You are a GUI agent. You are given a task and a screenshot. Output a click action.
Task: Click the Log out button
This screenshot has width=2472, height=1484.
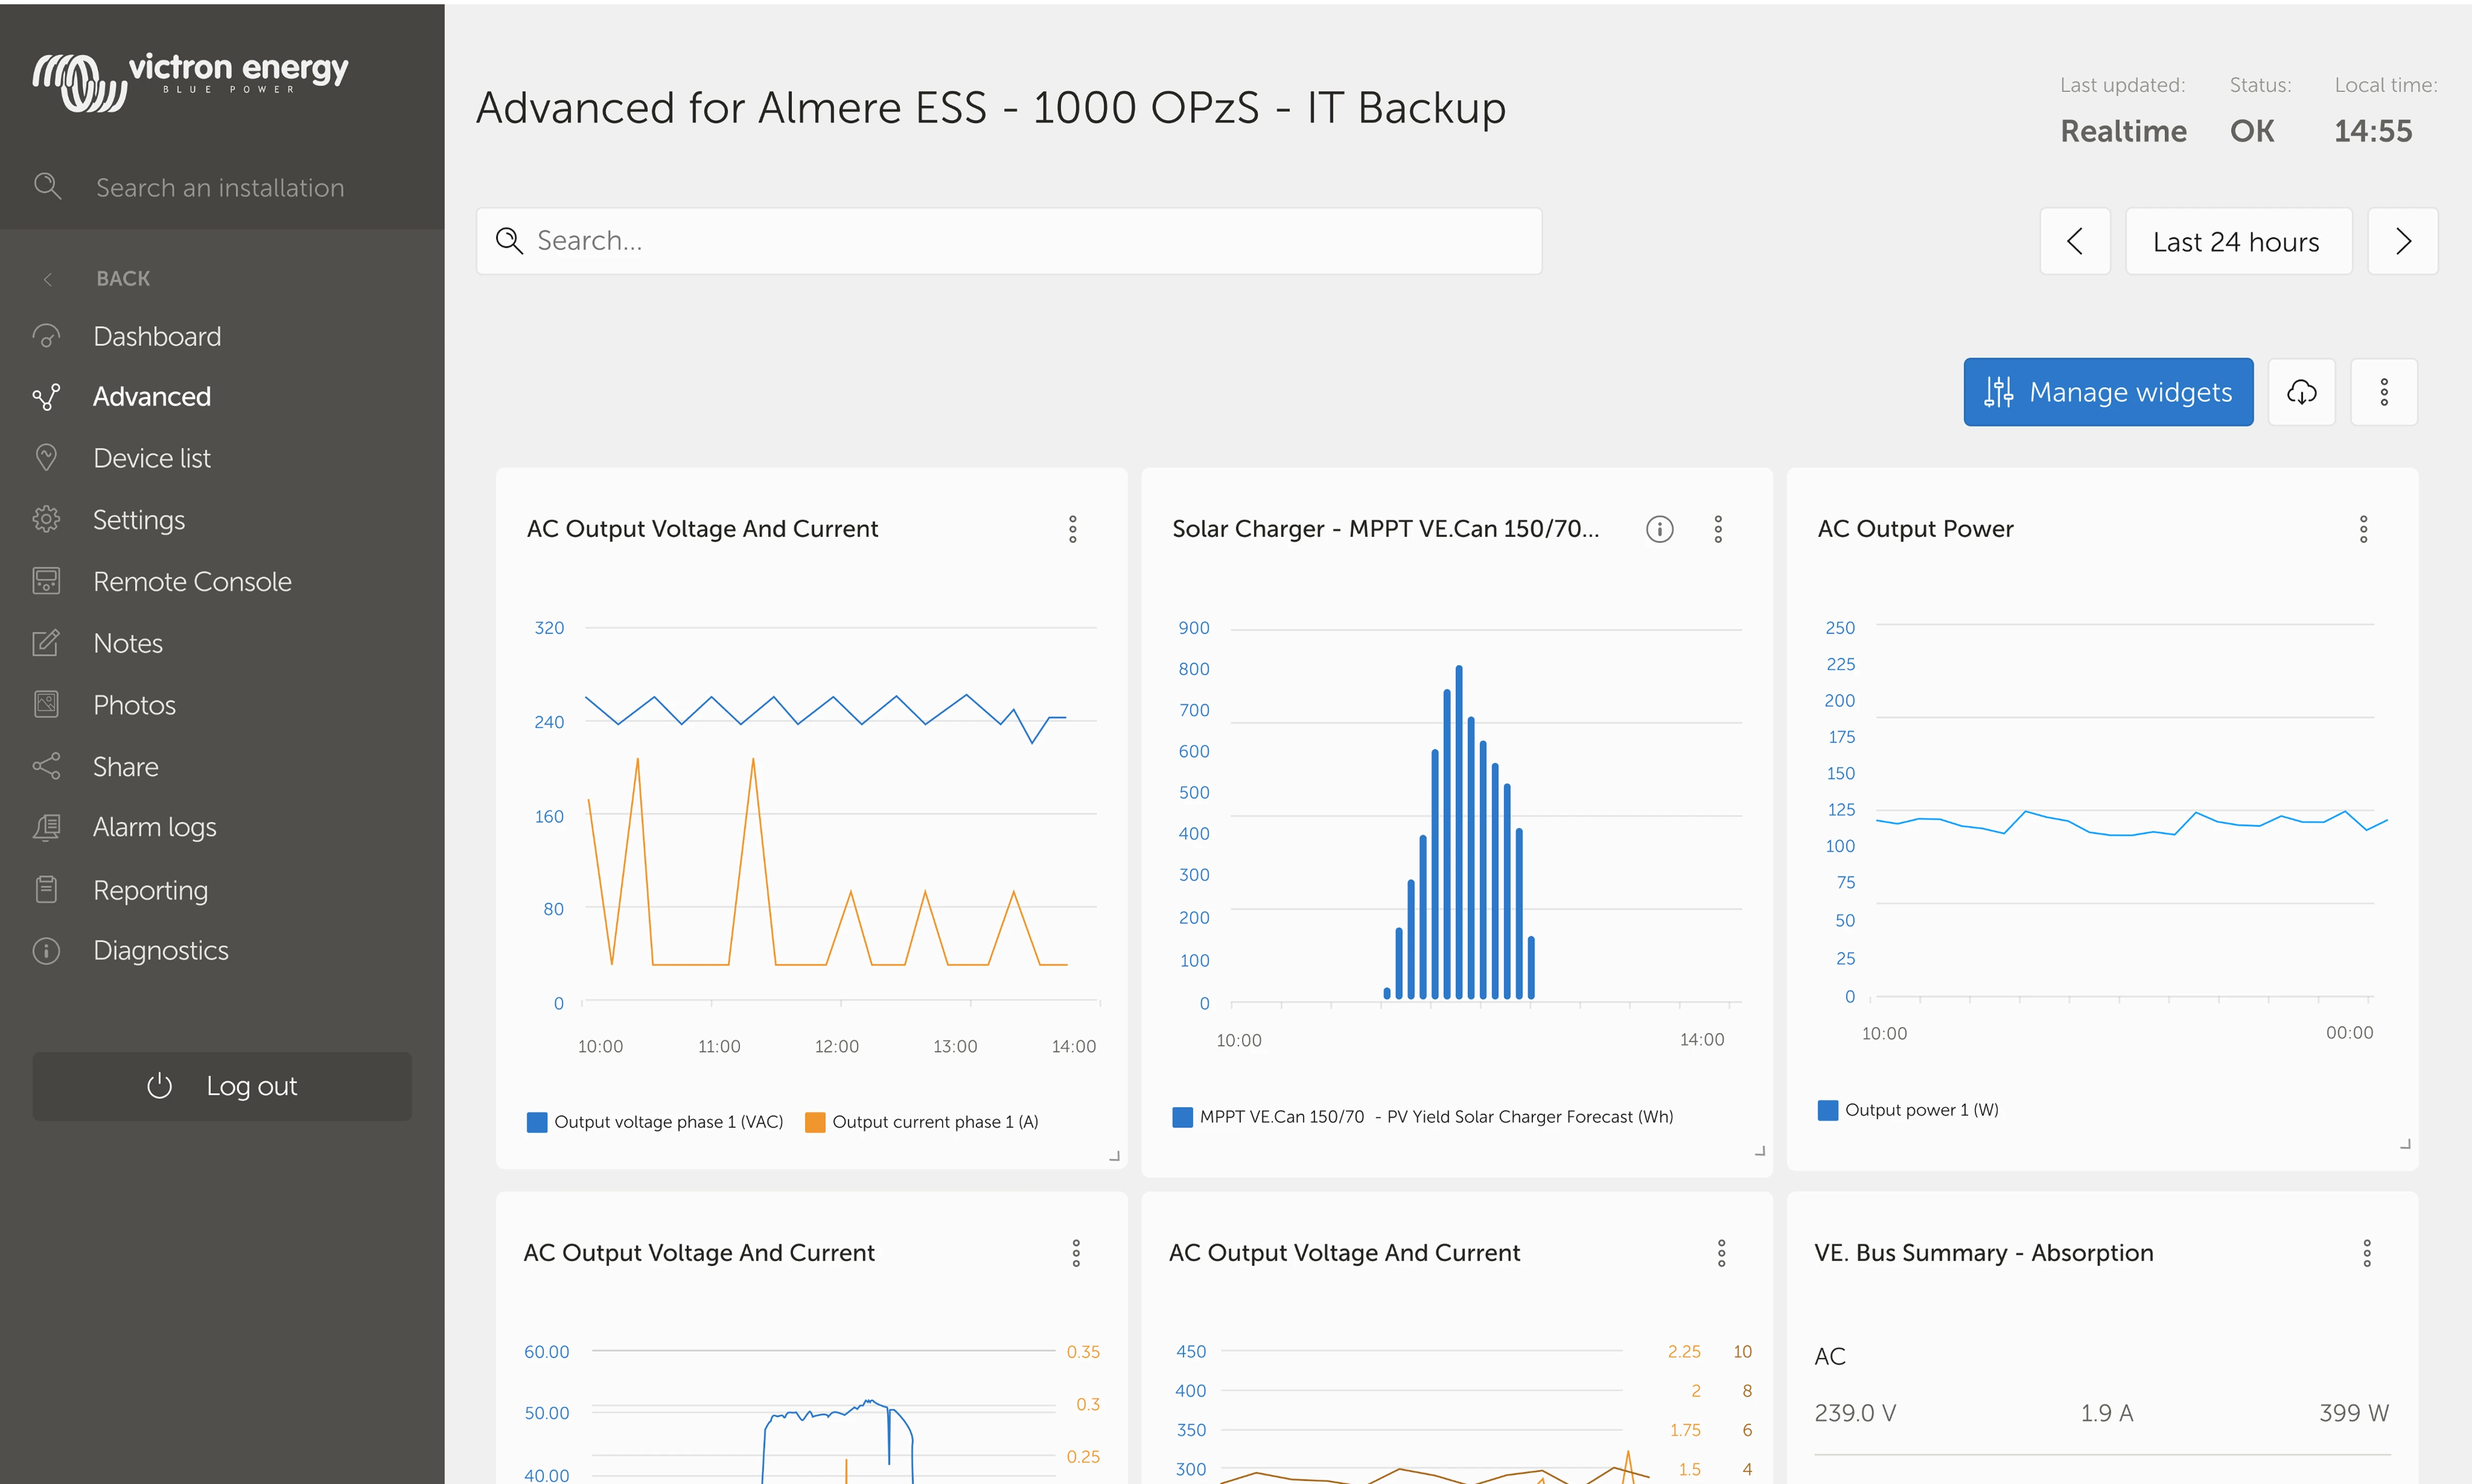[x=222, y=1086]
